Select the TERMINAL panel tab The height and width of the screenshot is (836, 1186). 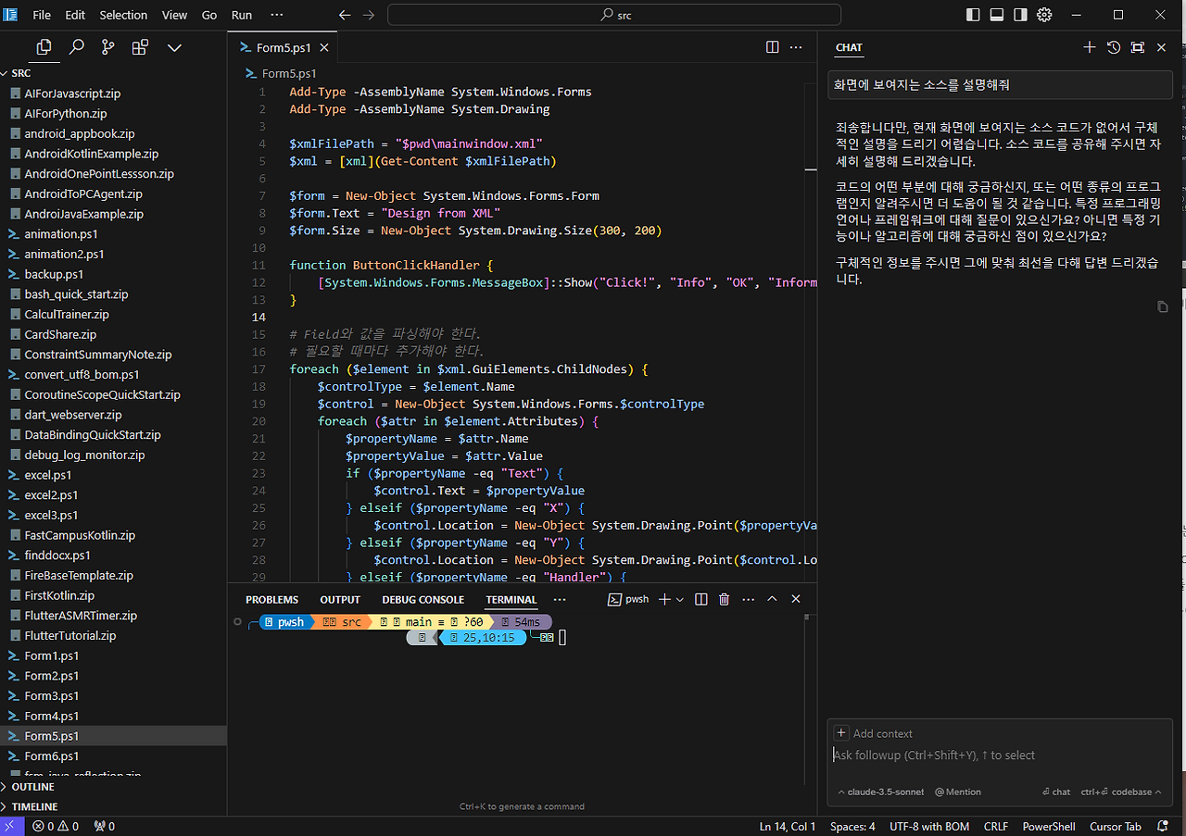pyautogui.click(x=511, y=600)
